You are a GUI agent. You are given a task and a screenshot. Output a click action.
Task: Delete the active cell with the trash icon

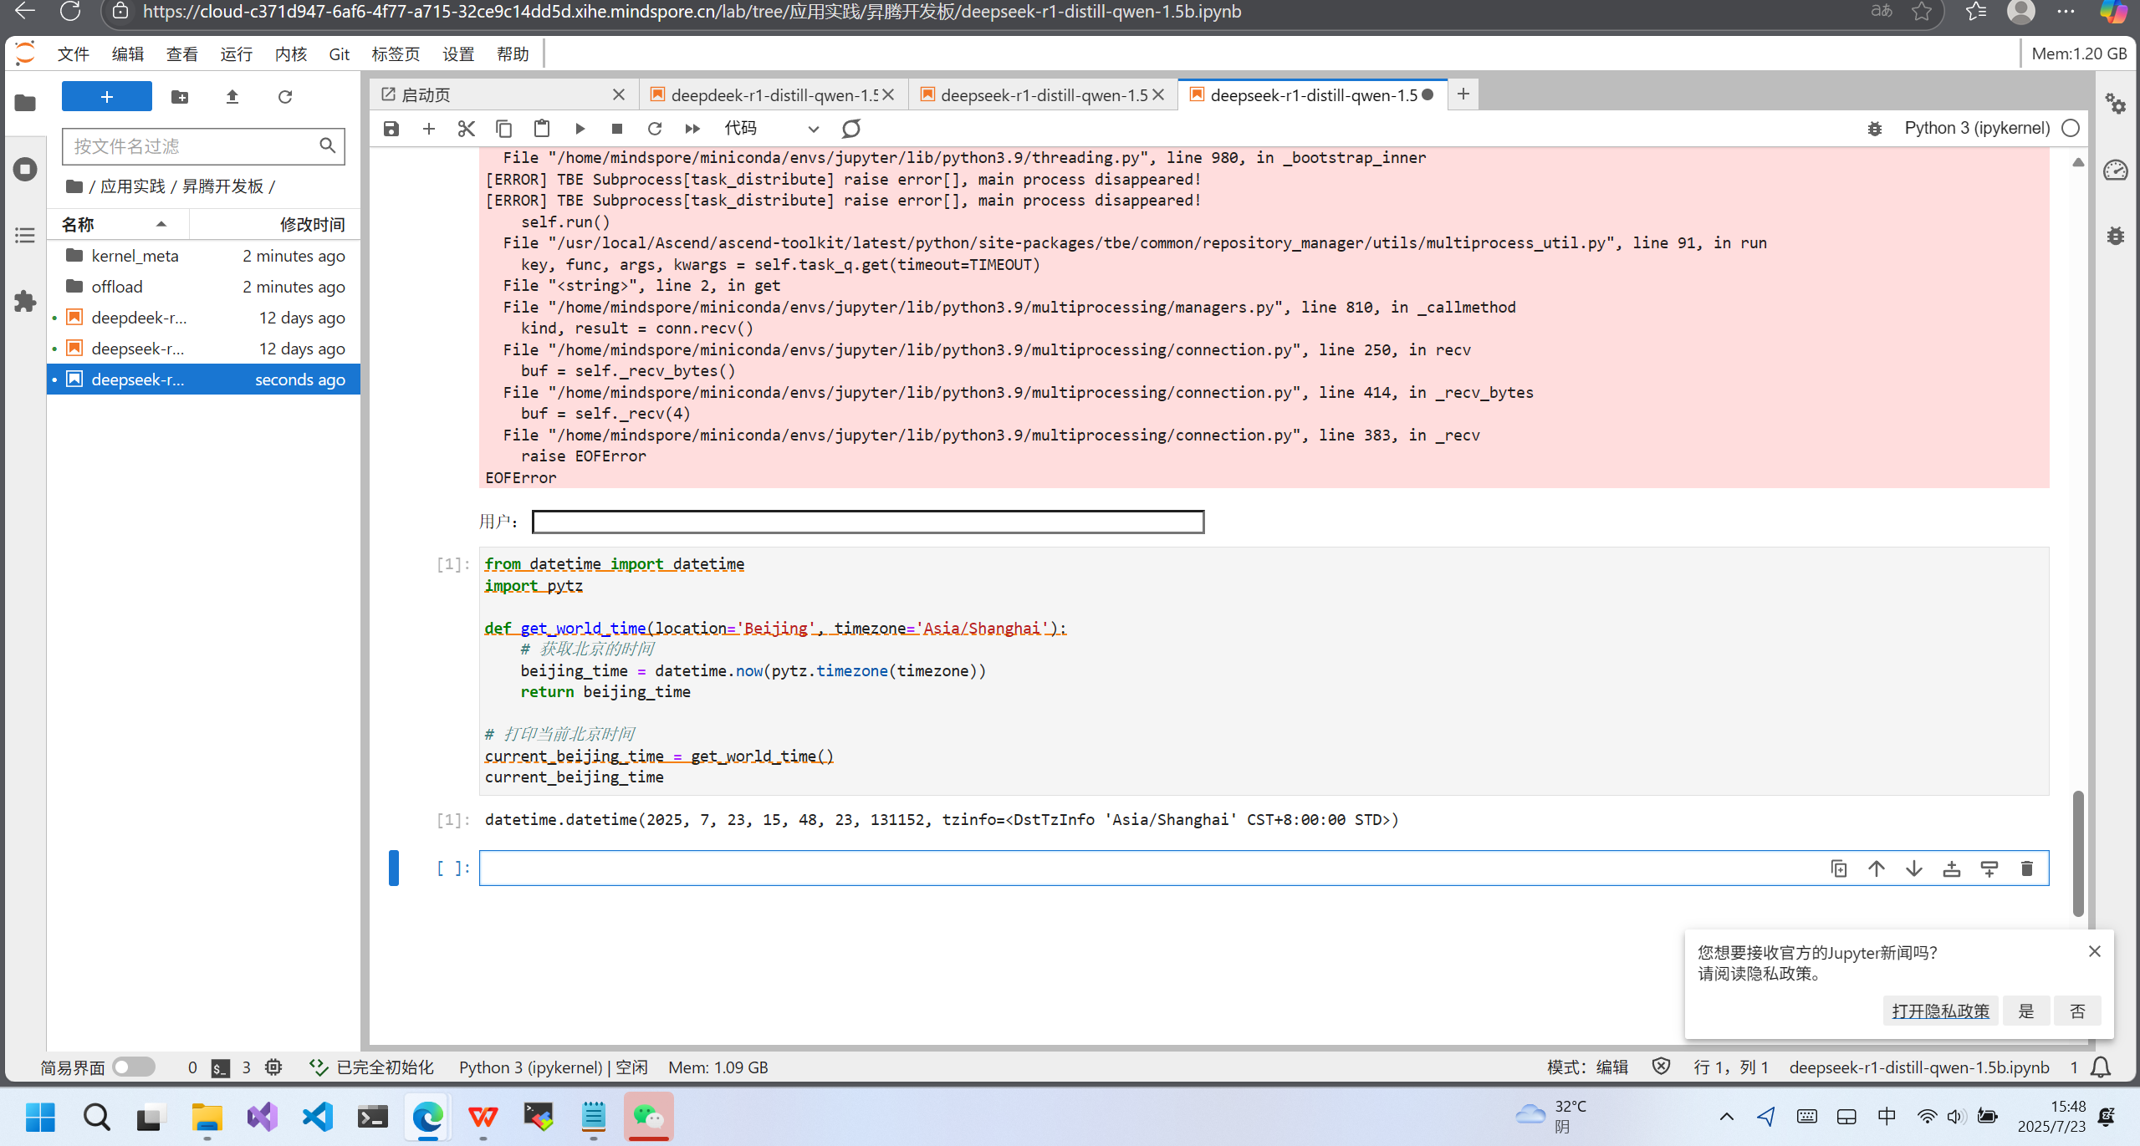(x=2026, y=868)
